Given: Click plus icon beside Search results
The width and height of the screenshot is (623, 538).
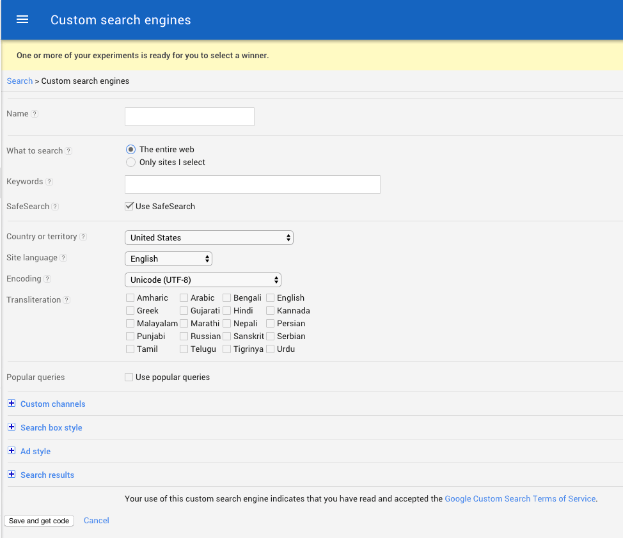Looking at the screenshot, I should tap(12, 475).
